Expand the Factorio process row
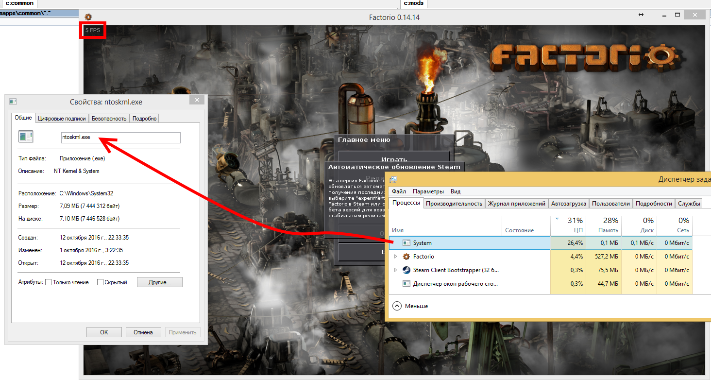Screen dimensions: 711x380 click(x=395, y=257)
